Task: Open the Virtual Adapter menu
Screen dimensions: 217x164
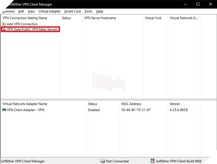Action: coord(50,11)
